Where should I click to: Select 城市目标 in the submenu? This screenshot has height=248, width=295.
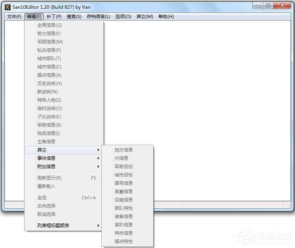[128, 175]
